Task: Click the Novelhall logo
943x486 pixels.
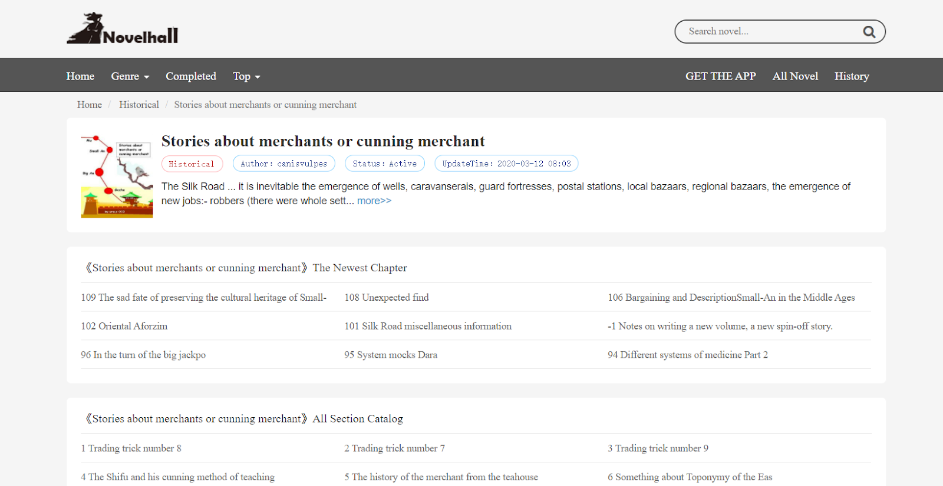Action: pos(123,29)
